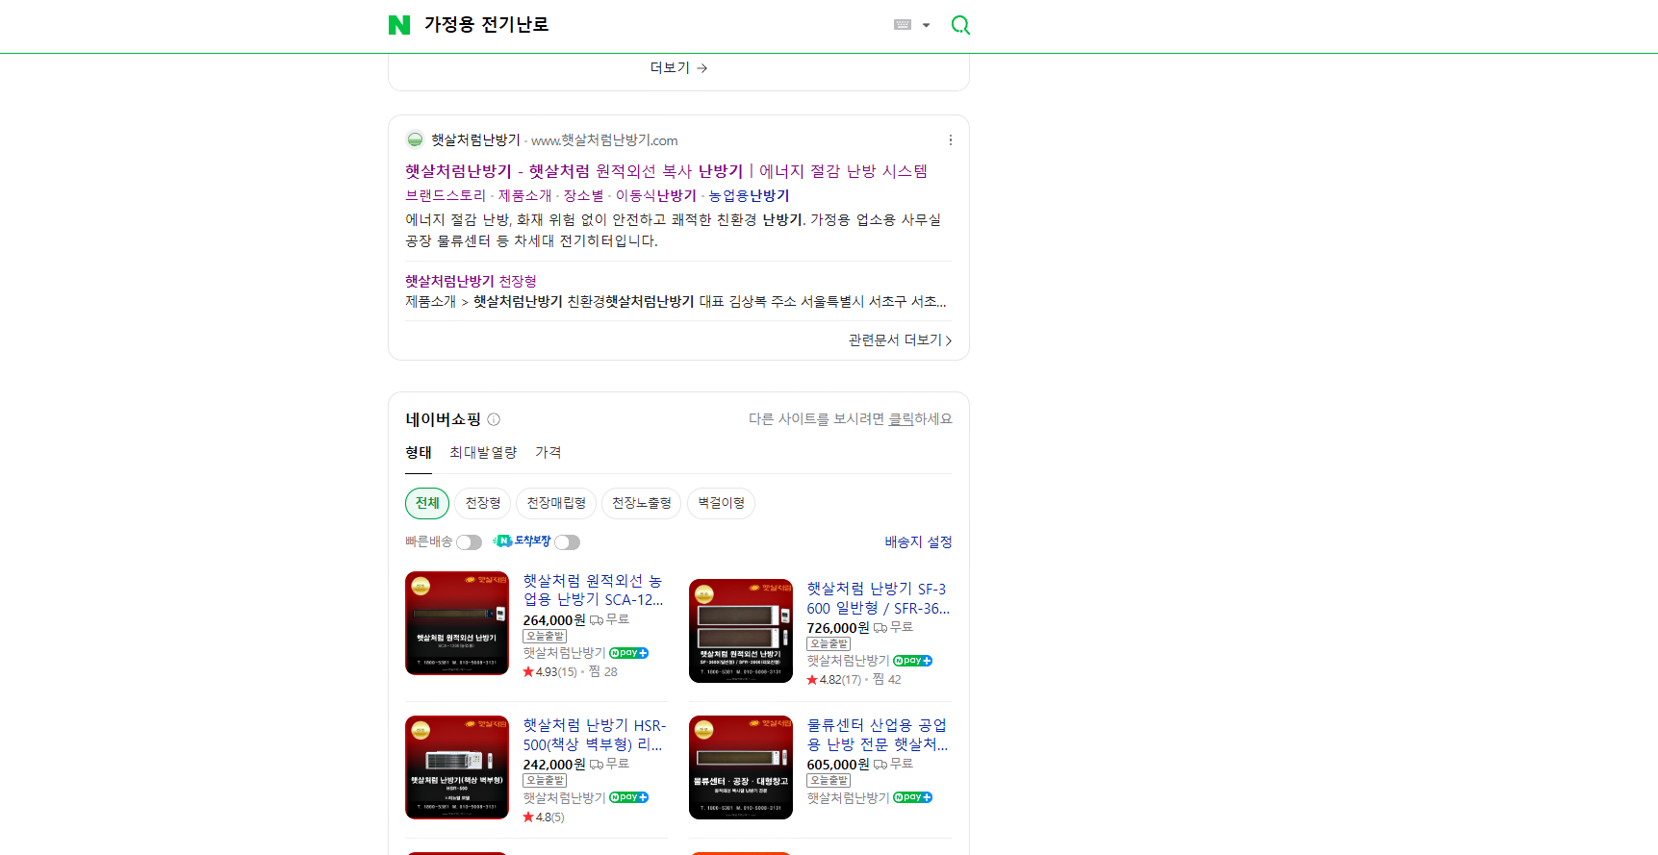Click the 264,000원 price
The height and width of the screenshot is (855, 1658).
point(554,620)
